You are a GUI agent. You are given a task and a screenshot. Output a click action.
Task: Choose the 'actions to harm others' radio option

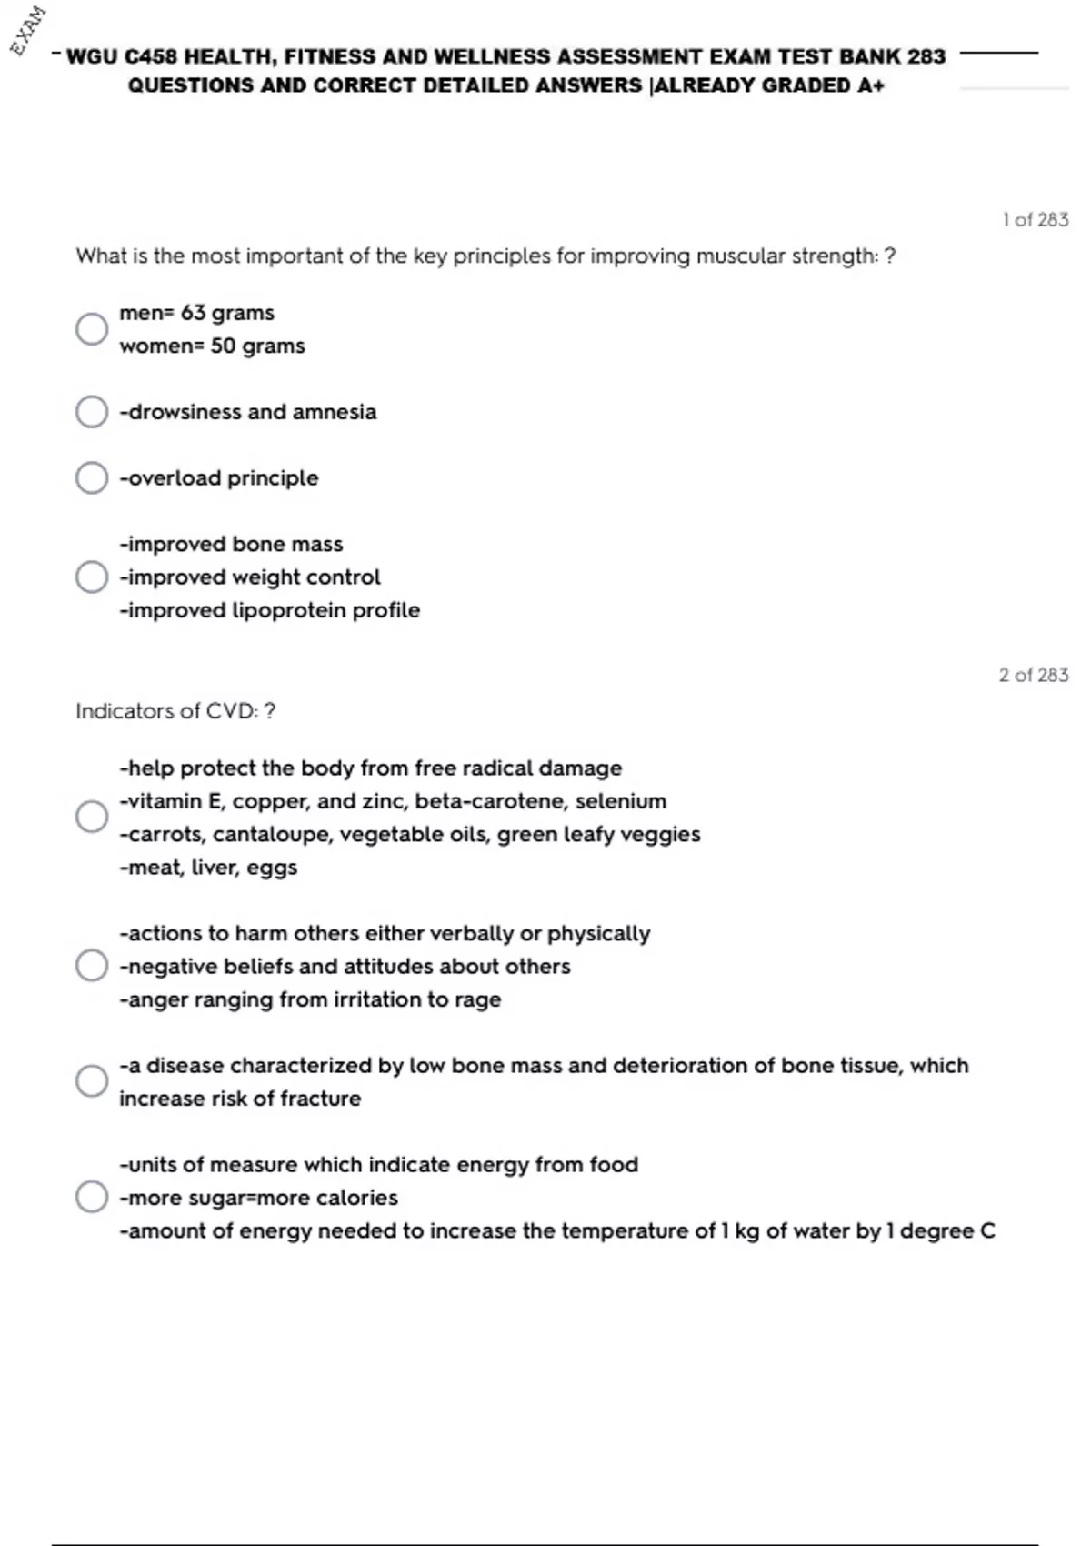(92, 966)
